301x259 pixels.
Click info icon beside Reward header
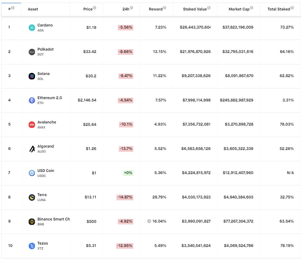[x=165, y=8]
